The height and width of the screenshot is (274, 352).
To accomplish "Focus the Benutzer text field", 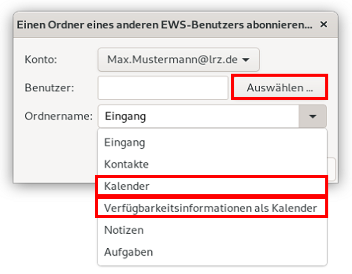I will pos(163,88).
